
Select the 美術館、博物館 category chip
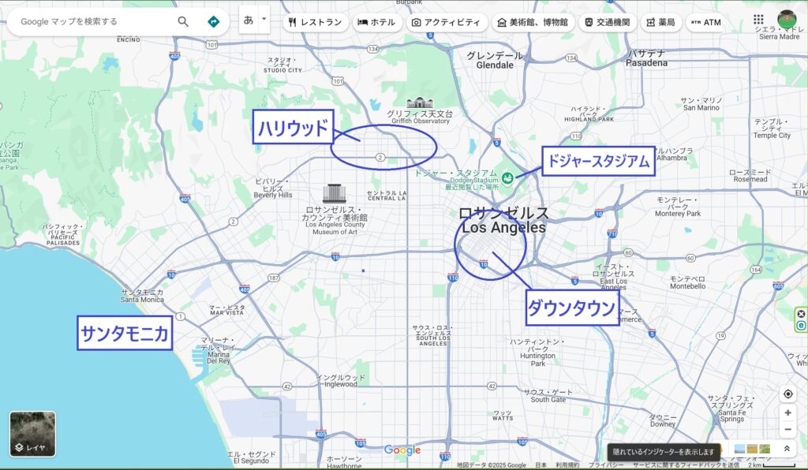pyautogui.click(x=533, y=22)
